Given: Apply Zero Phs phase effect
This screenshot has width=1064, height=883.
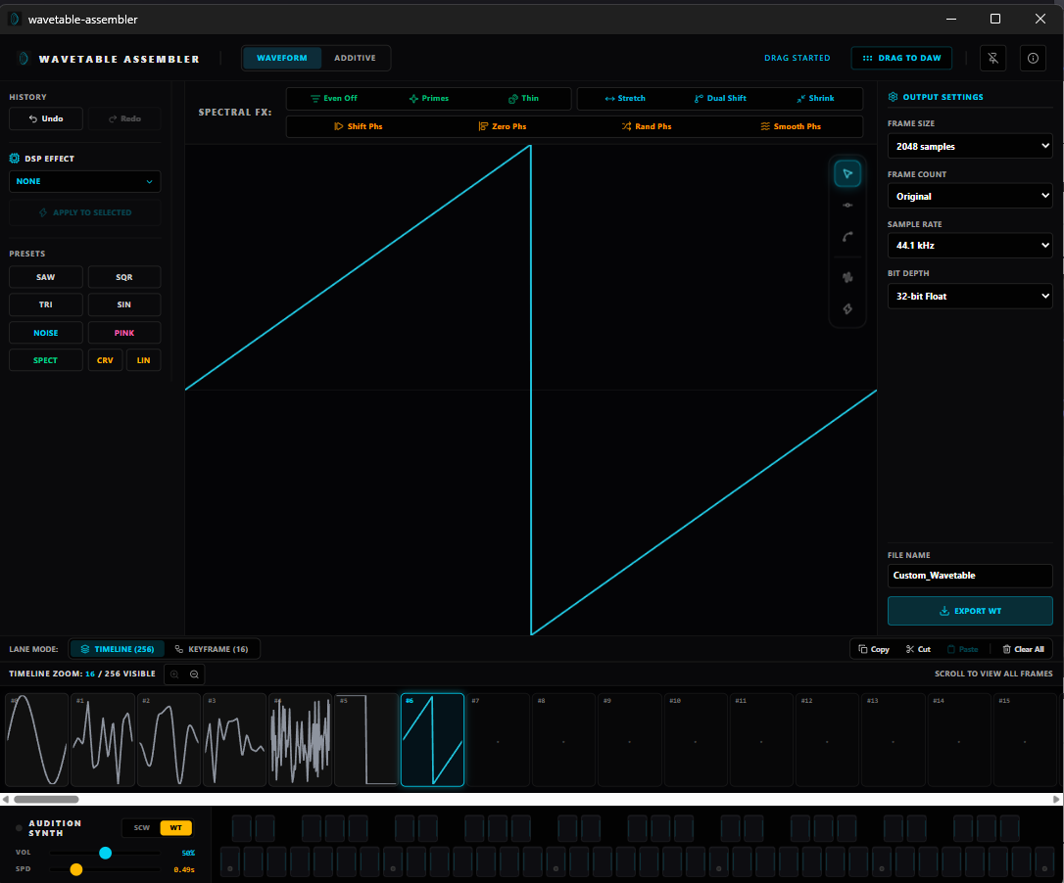Looking at the screenshot, I should (503, 127).
